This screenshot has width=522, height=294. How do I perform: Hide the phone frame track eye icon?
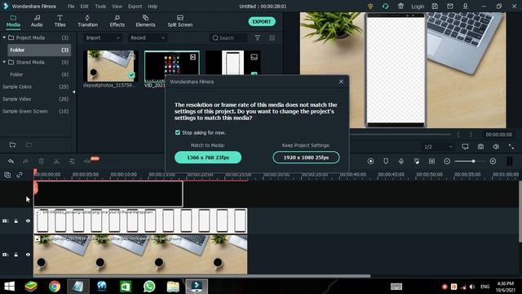28,221
